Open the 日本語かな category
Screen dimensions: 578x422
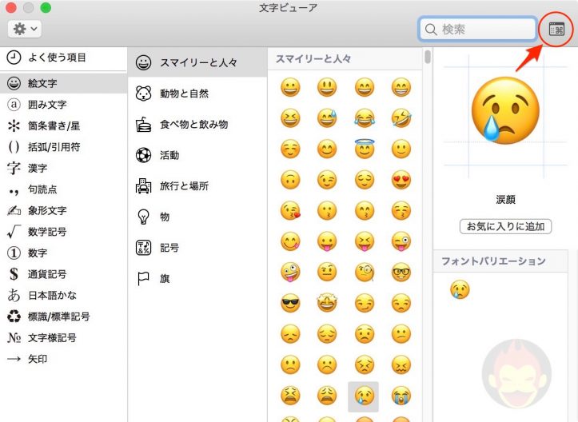(x=63, y=296)
